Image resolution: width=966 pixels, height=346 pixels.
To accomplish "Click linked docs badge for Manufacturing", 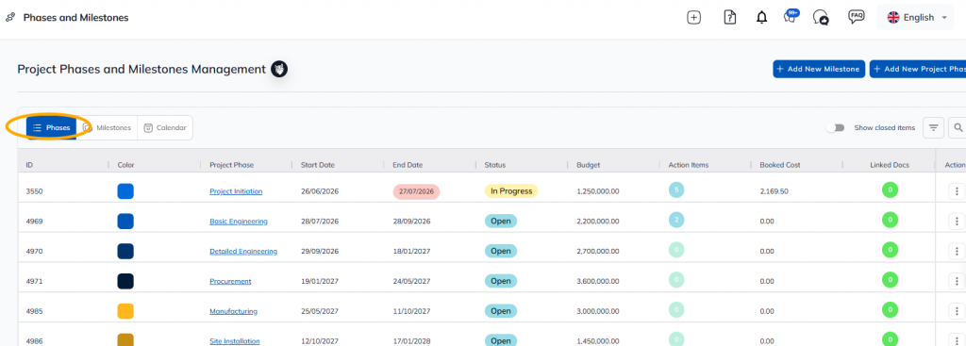I will (890, 309).
